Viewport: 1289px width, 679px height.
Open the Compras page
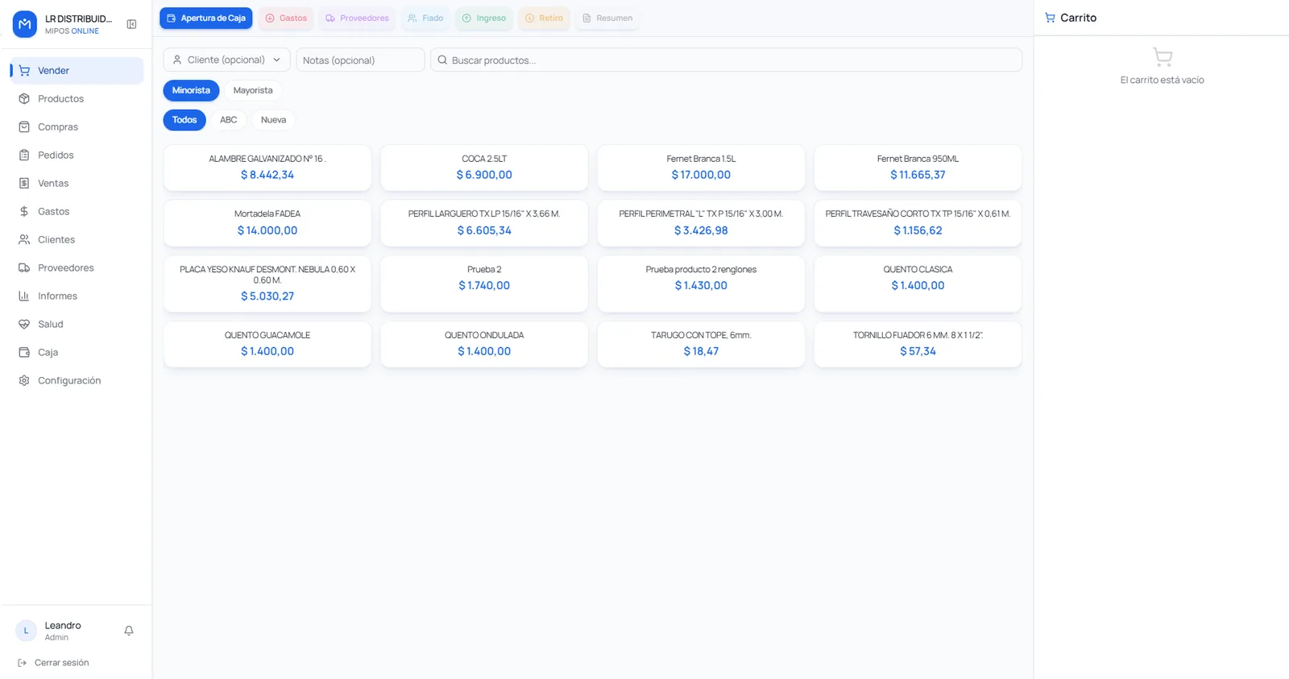pos(77,127)
